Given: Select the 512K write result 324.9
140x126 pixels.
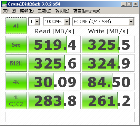Looking at the screenshot, I should 108,63.
